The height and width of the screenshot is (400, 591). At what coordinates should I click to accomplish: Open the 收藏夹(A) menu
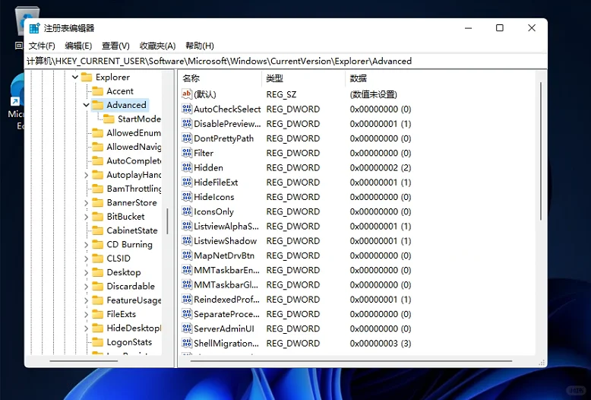[157, 46]
